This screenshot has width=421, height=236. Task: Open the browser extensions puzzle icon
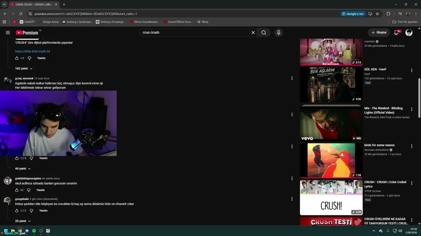tap(388, 14)
